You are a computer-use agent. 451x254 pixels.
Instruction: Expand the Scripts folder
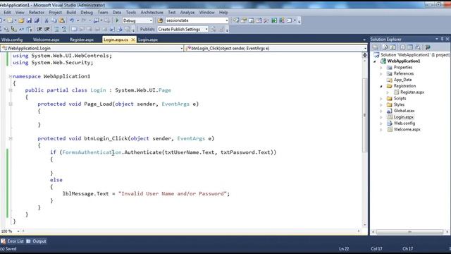tap(381, 99)
